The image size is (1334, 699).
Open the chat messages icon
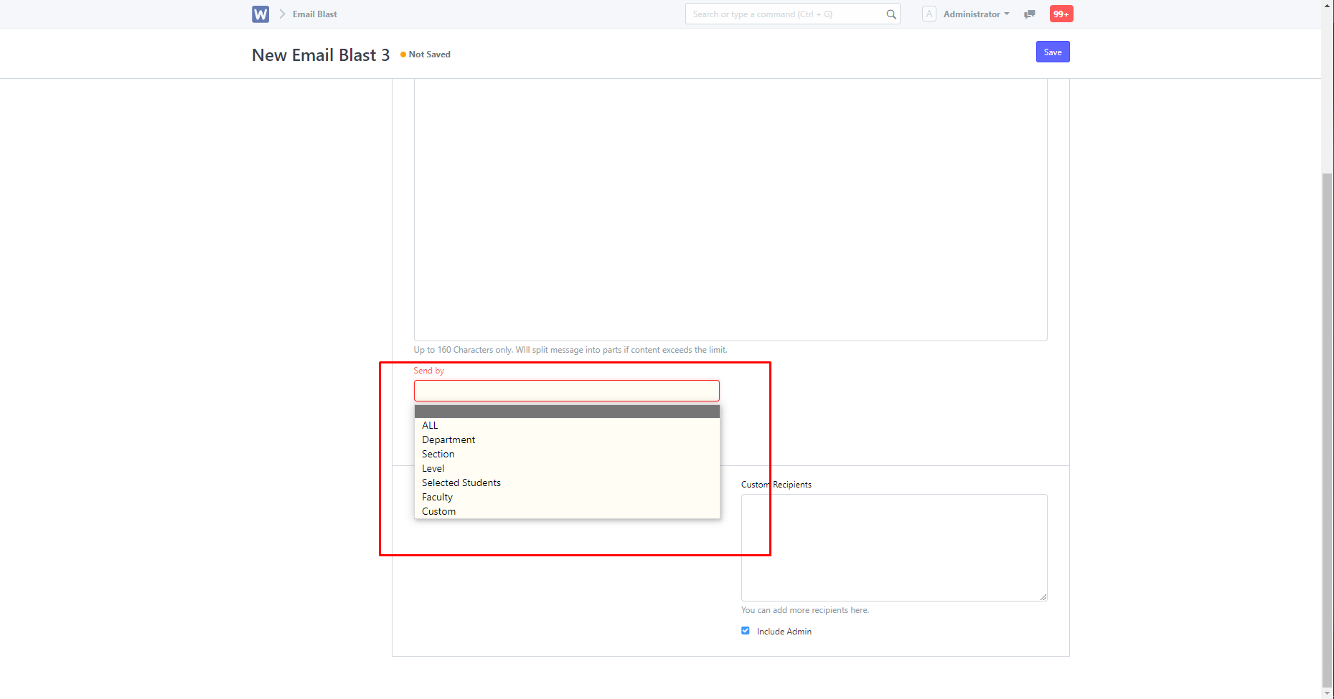coord(1030,14)
